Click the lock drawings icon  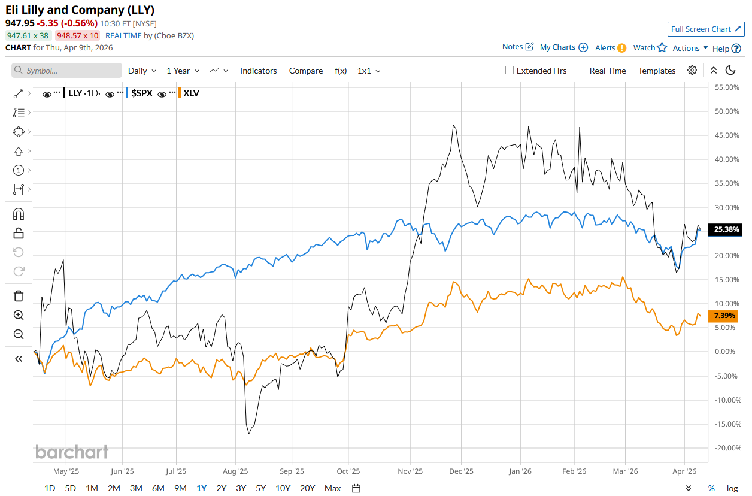[18, 233]
